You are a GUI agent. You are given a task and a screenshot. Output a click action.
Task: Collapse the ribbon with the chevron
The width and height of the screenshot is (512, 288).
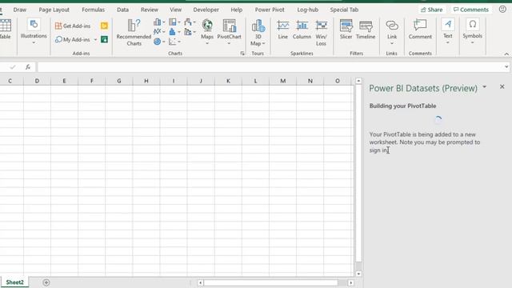pos(506,54)
